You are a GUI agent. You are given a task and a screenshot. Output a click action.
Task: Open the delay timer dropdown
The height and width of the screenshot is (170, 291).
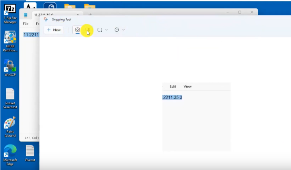tap(119, 30)
